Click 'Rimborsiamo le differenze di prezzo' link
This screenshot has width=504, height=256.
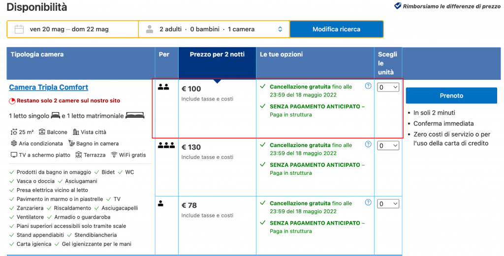[451, 6]
